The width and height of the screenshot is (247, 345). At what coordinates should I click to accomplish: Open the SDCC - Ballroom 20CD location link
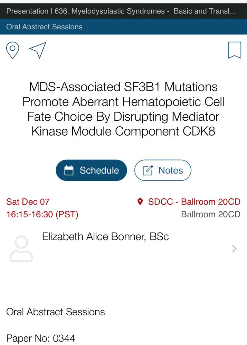coord(194,202)
